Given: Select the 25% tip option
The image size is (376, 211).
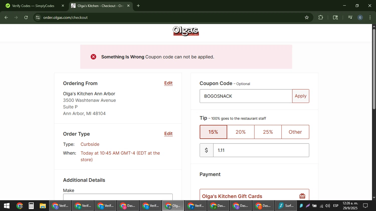Looking at the screenshot, I should [268, 132].
